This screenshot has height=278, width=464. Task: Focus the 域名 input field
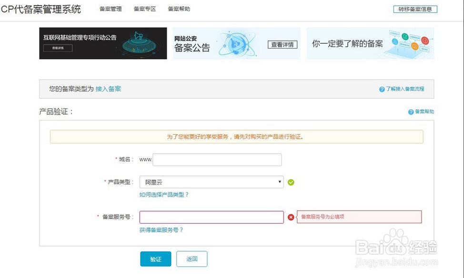pos(217,159)
